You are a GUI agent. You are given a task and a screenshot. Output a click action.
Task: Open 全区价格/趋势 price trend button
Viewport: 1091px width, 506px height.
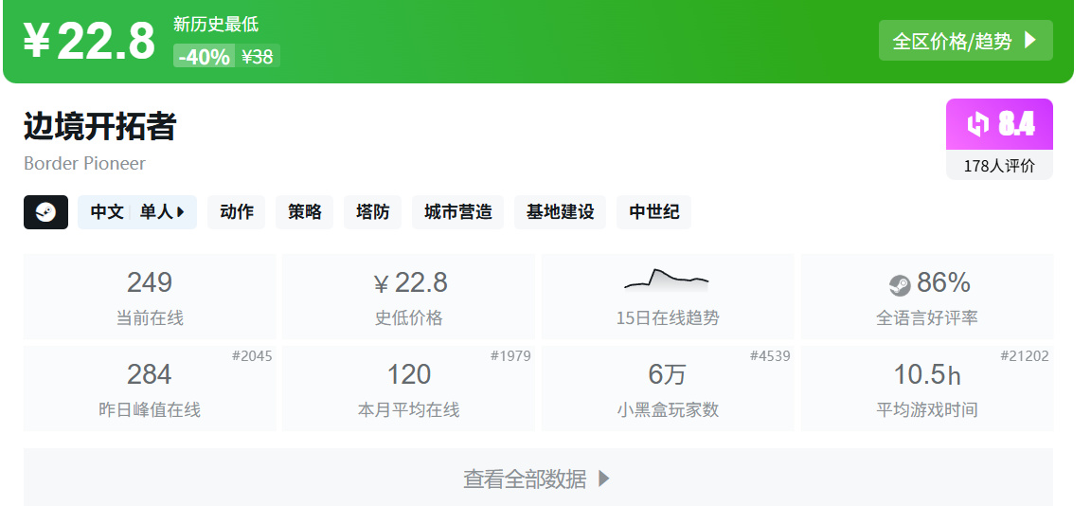tap(965, 41)
